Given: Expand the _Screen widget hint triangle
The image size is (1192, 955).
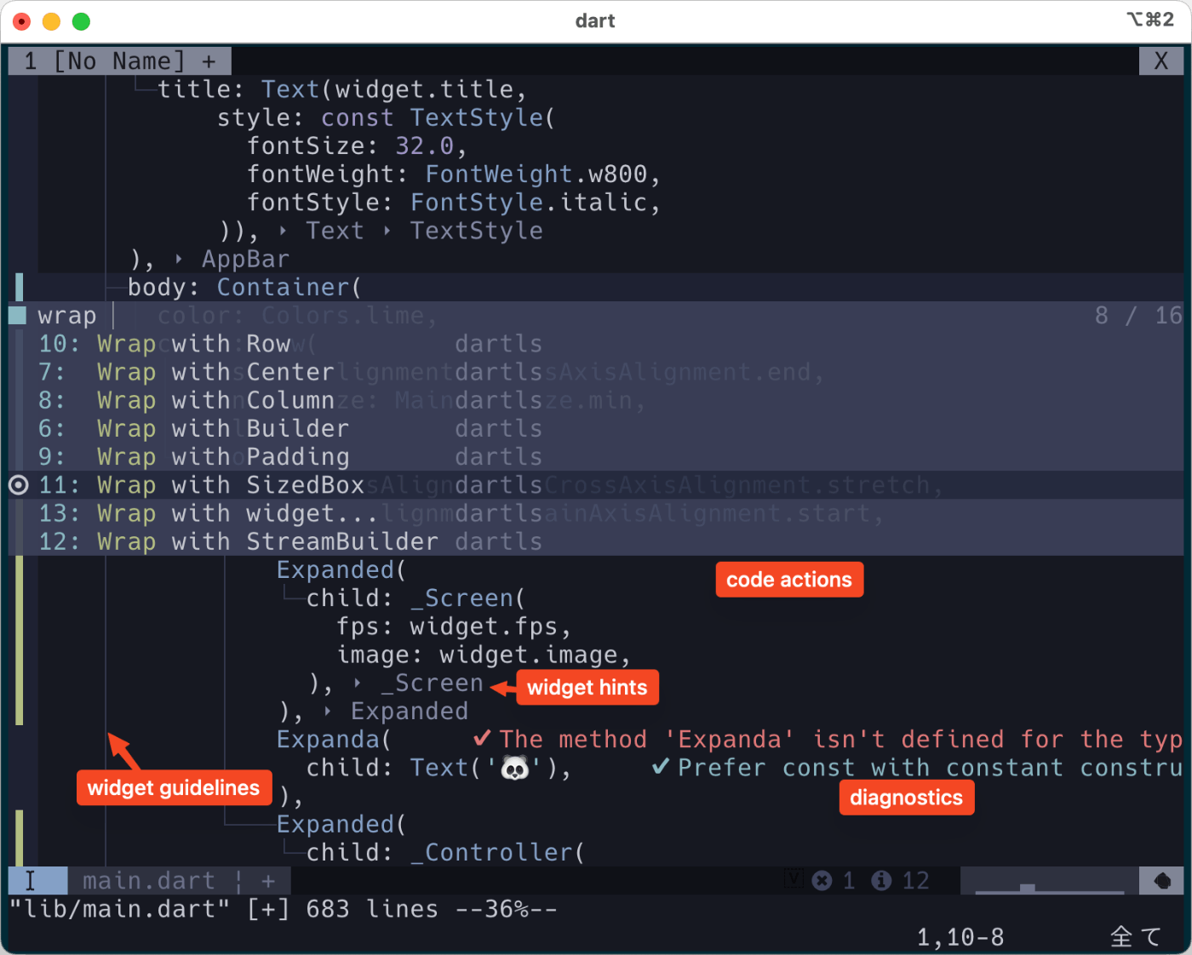Looking at the screenshot, I should tap(357, 683).
